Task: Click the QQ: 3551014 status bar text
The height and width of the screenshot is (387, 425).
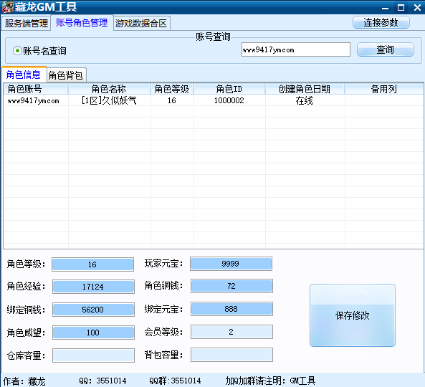Action: tap(102, 381)
